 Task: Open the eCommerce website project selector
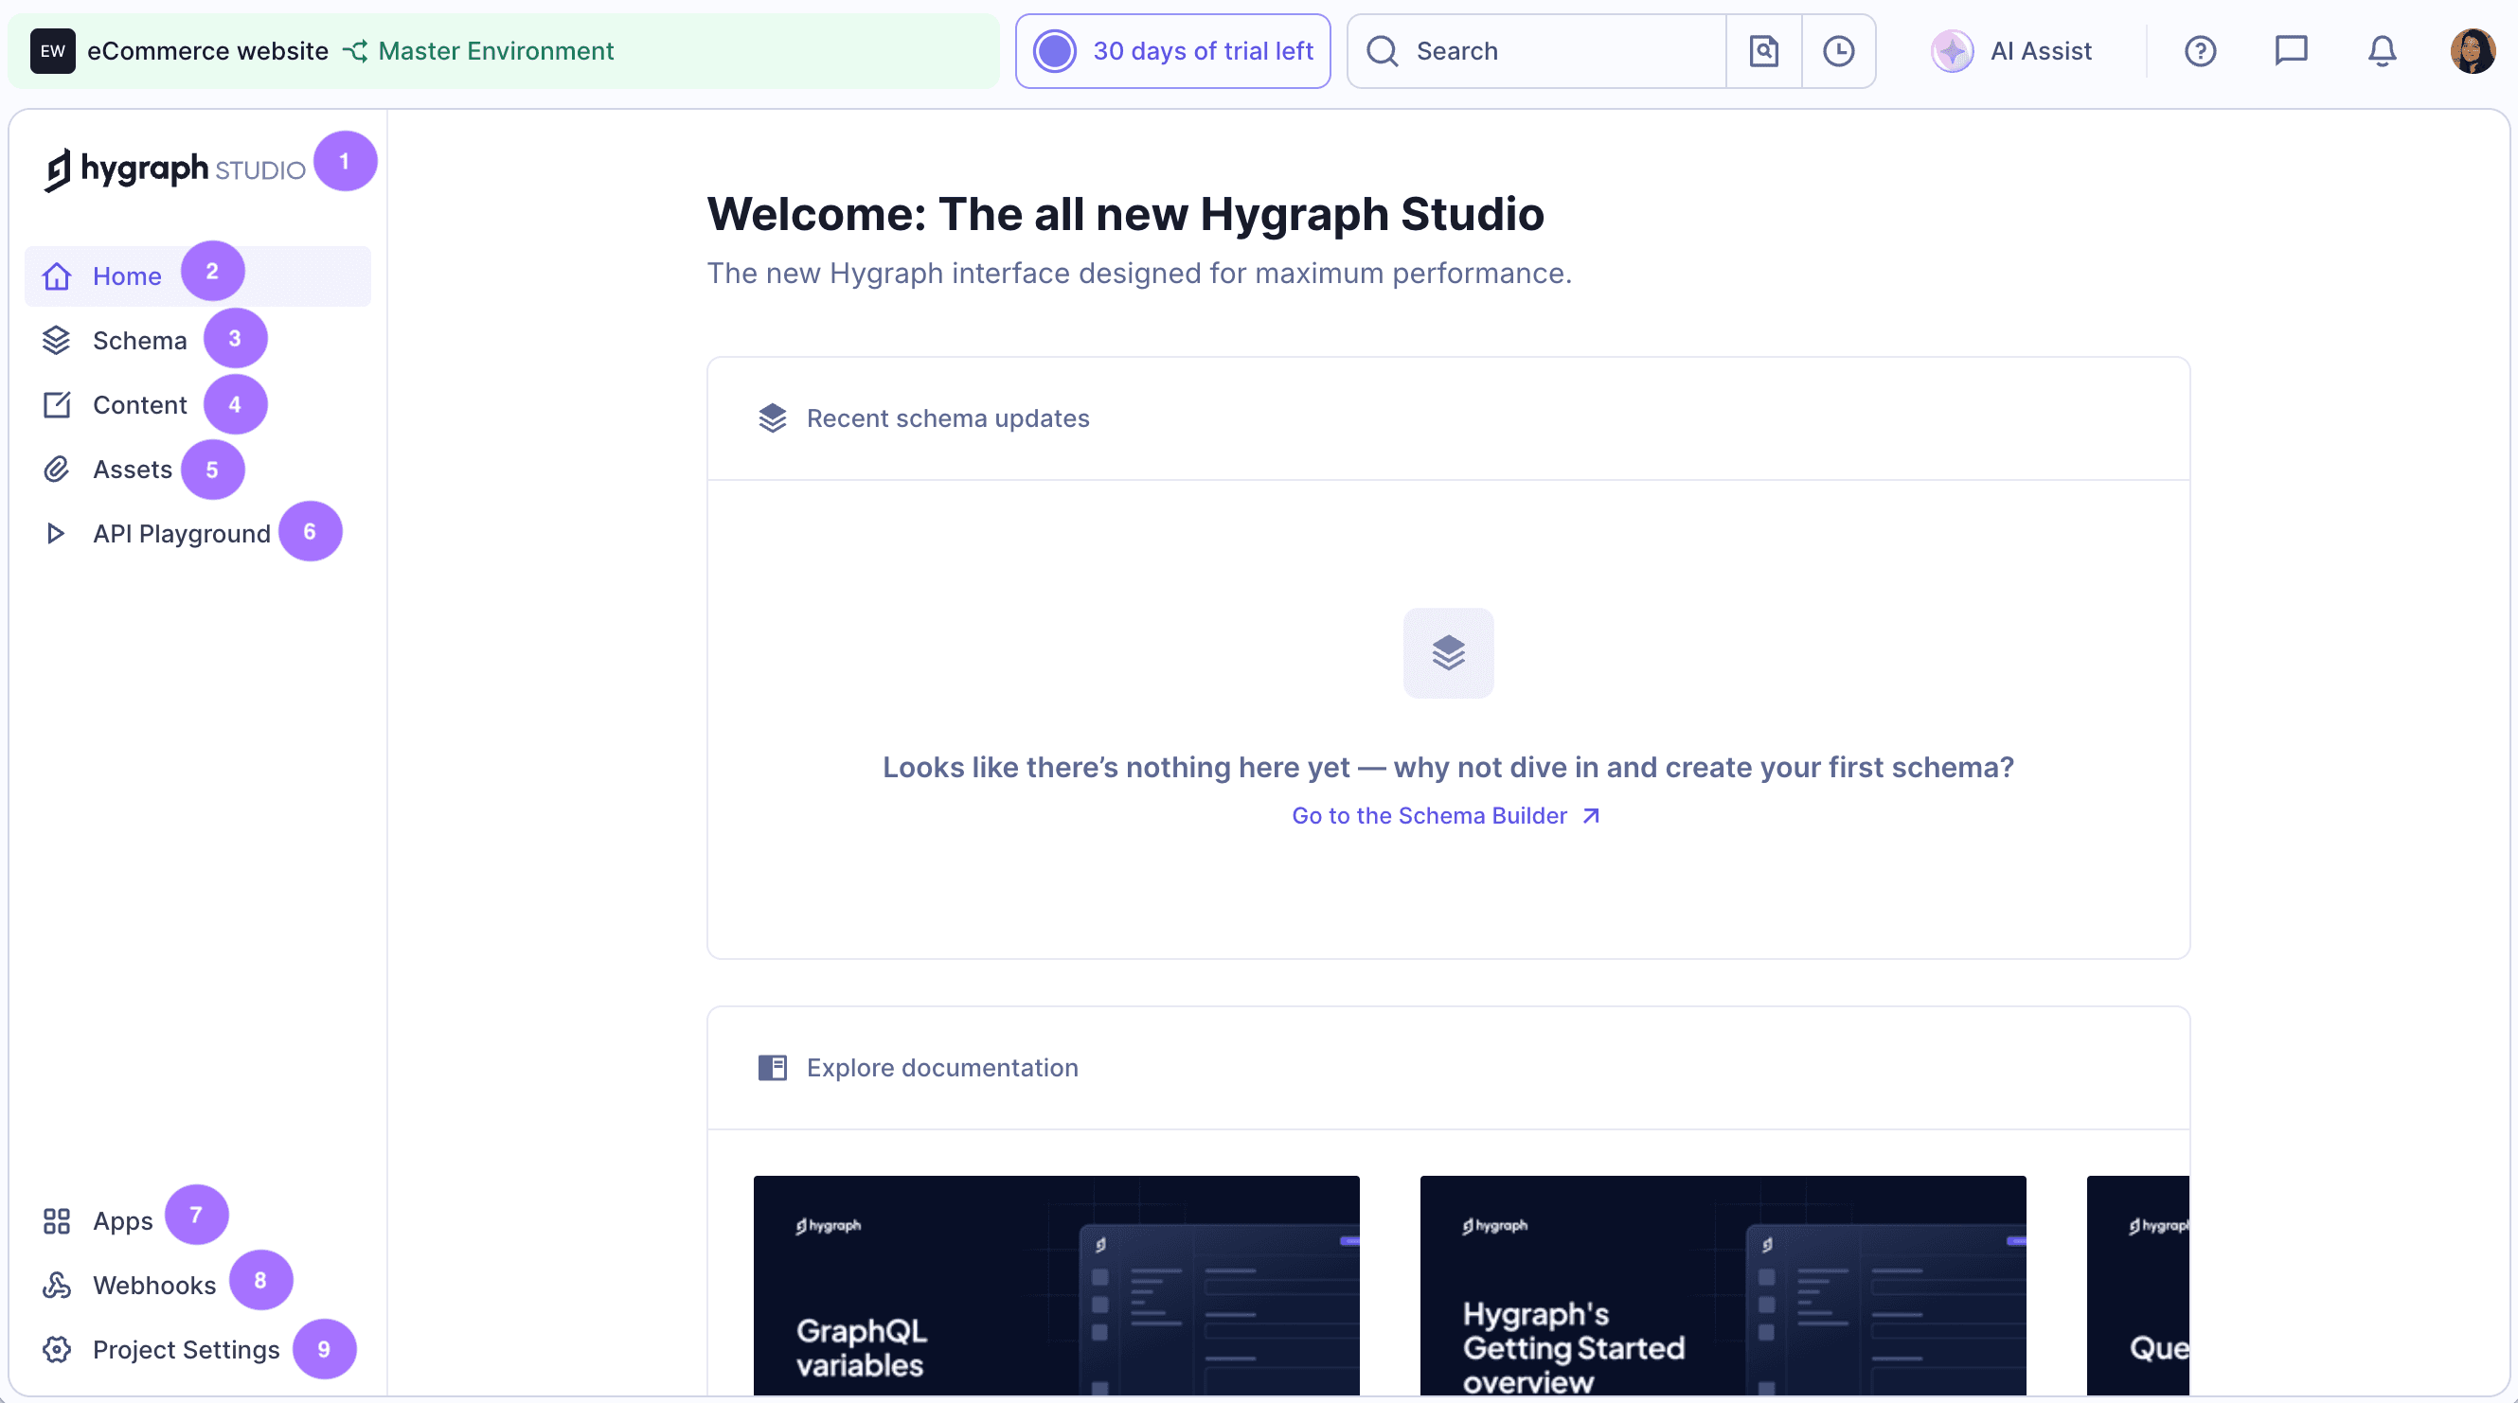[207, 51]
